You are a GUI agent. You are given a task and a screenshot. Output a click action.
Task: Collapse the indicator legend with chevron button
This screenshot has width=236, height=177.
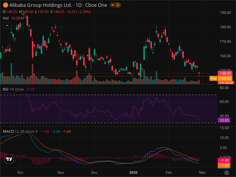pyautogui.click(x=7, y=26)
